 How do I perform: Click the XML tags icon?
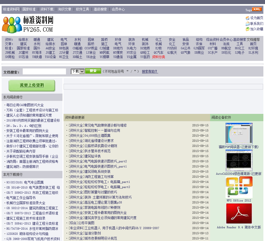point(257,9)
